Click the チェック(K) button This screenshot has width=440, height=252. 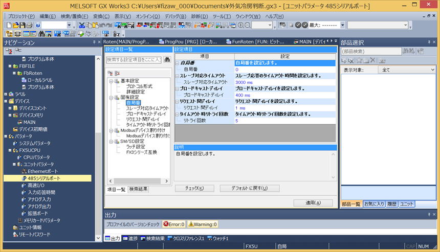[x=194, y=188]
